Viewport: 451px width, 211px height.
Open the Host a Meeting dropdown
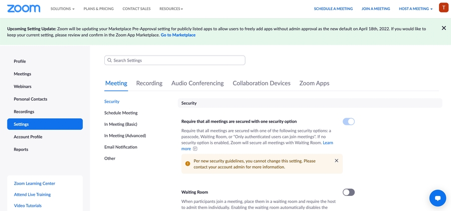tap(415, 9)
